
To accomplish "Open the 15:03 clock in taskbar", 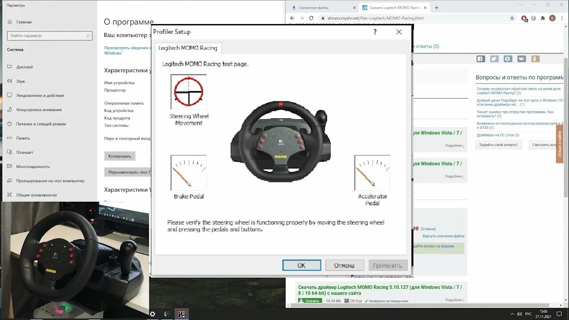I will pyautogui.click(x=544, y=314).
